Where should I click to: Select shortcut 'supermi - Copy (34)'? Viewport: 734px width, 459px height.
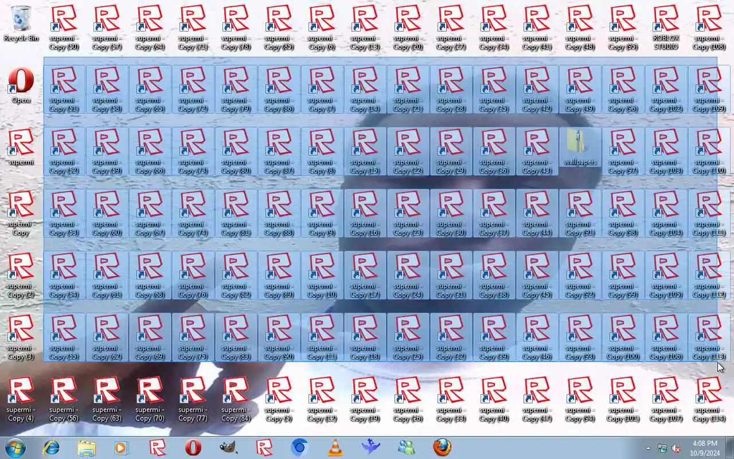point(494,28)
